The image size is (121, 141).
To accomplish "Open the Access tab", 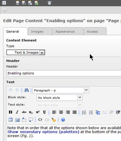I will point(95,31).
